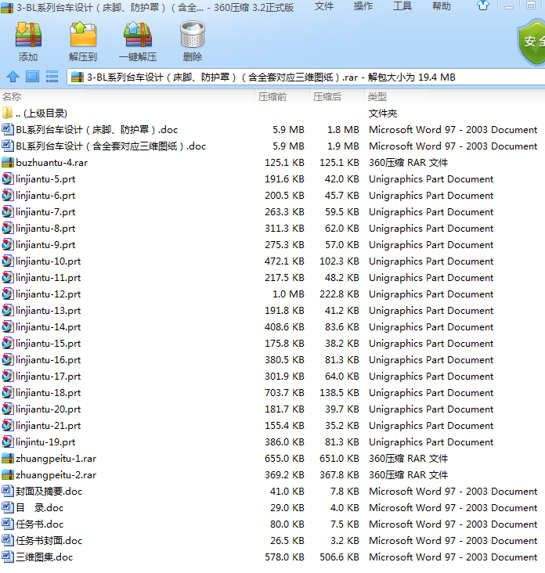The height and width of the screenshot is (573, 545).
Task: Click the icon of linjiantu-8.prt
Action: [8, 229]
